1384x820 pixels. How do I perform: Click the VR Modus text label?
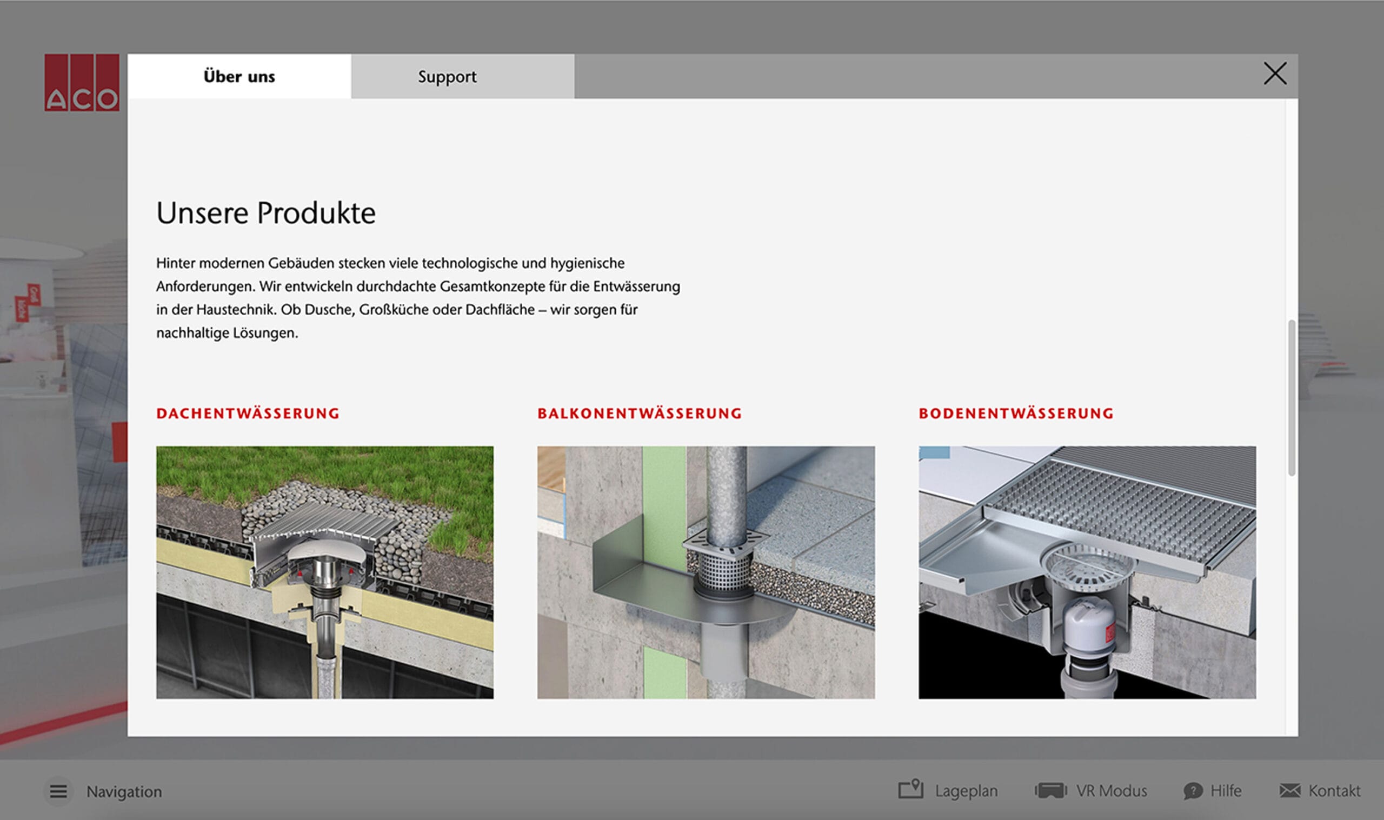pyautogui.click(x=1111, y=791)
